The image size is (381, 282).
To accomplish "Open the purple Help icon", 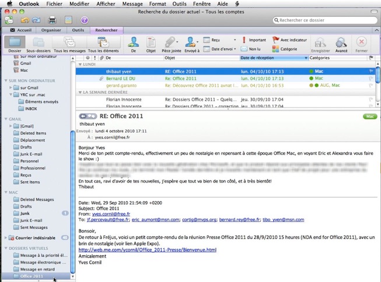I will (x=85, y=20).
